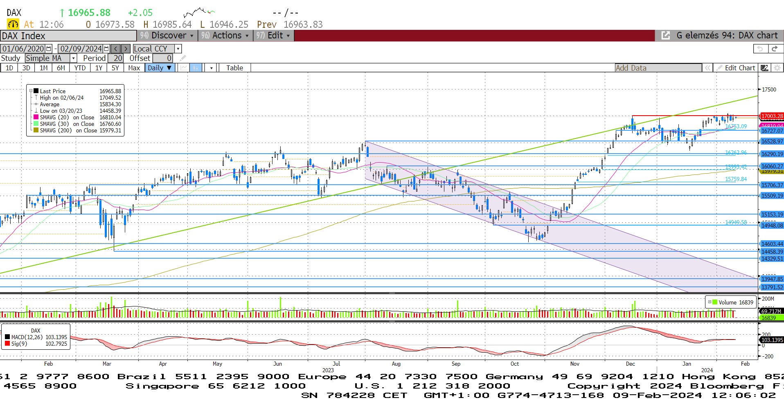This screenshot has width=784, height=418.
Task: Click the previous date range arrow
Action: (116, 49)
